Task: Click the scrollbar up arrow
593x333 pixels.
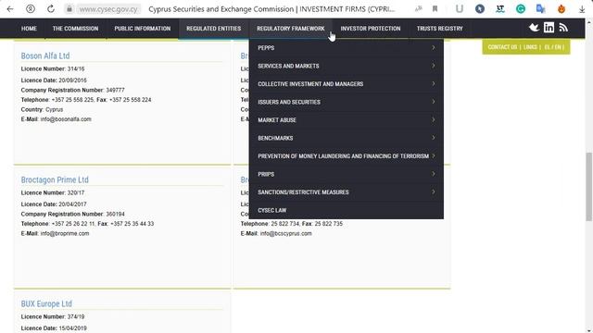Action: click(x=588, y=22)
